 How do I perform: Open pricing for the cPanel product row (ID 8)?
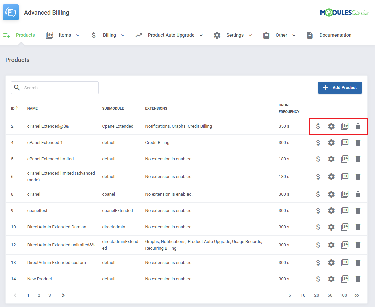[x=318, y=194]
